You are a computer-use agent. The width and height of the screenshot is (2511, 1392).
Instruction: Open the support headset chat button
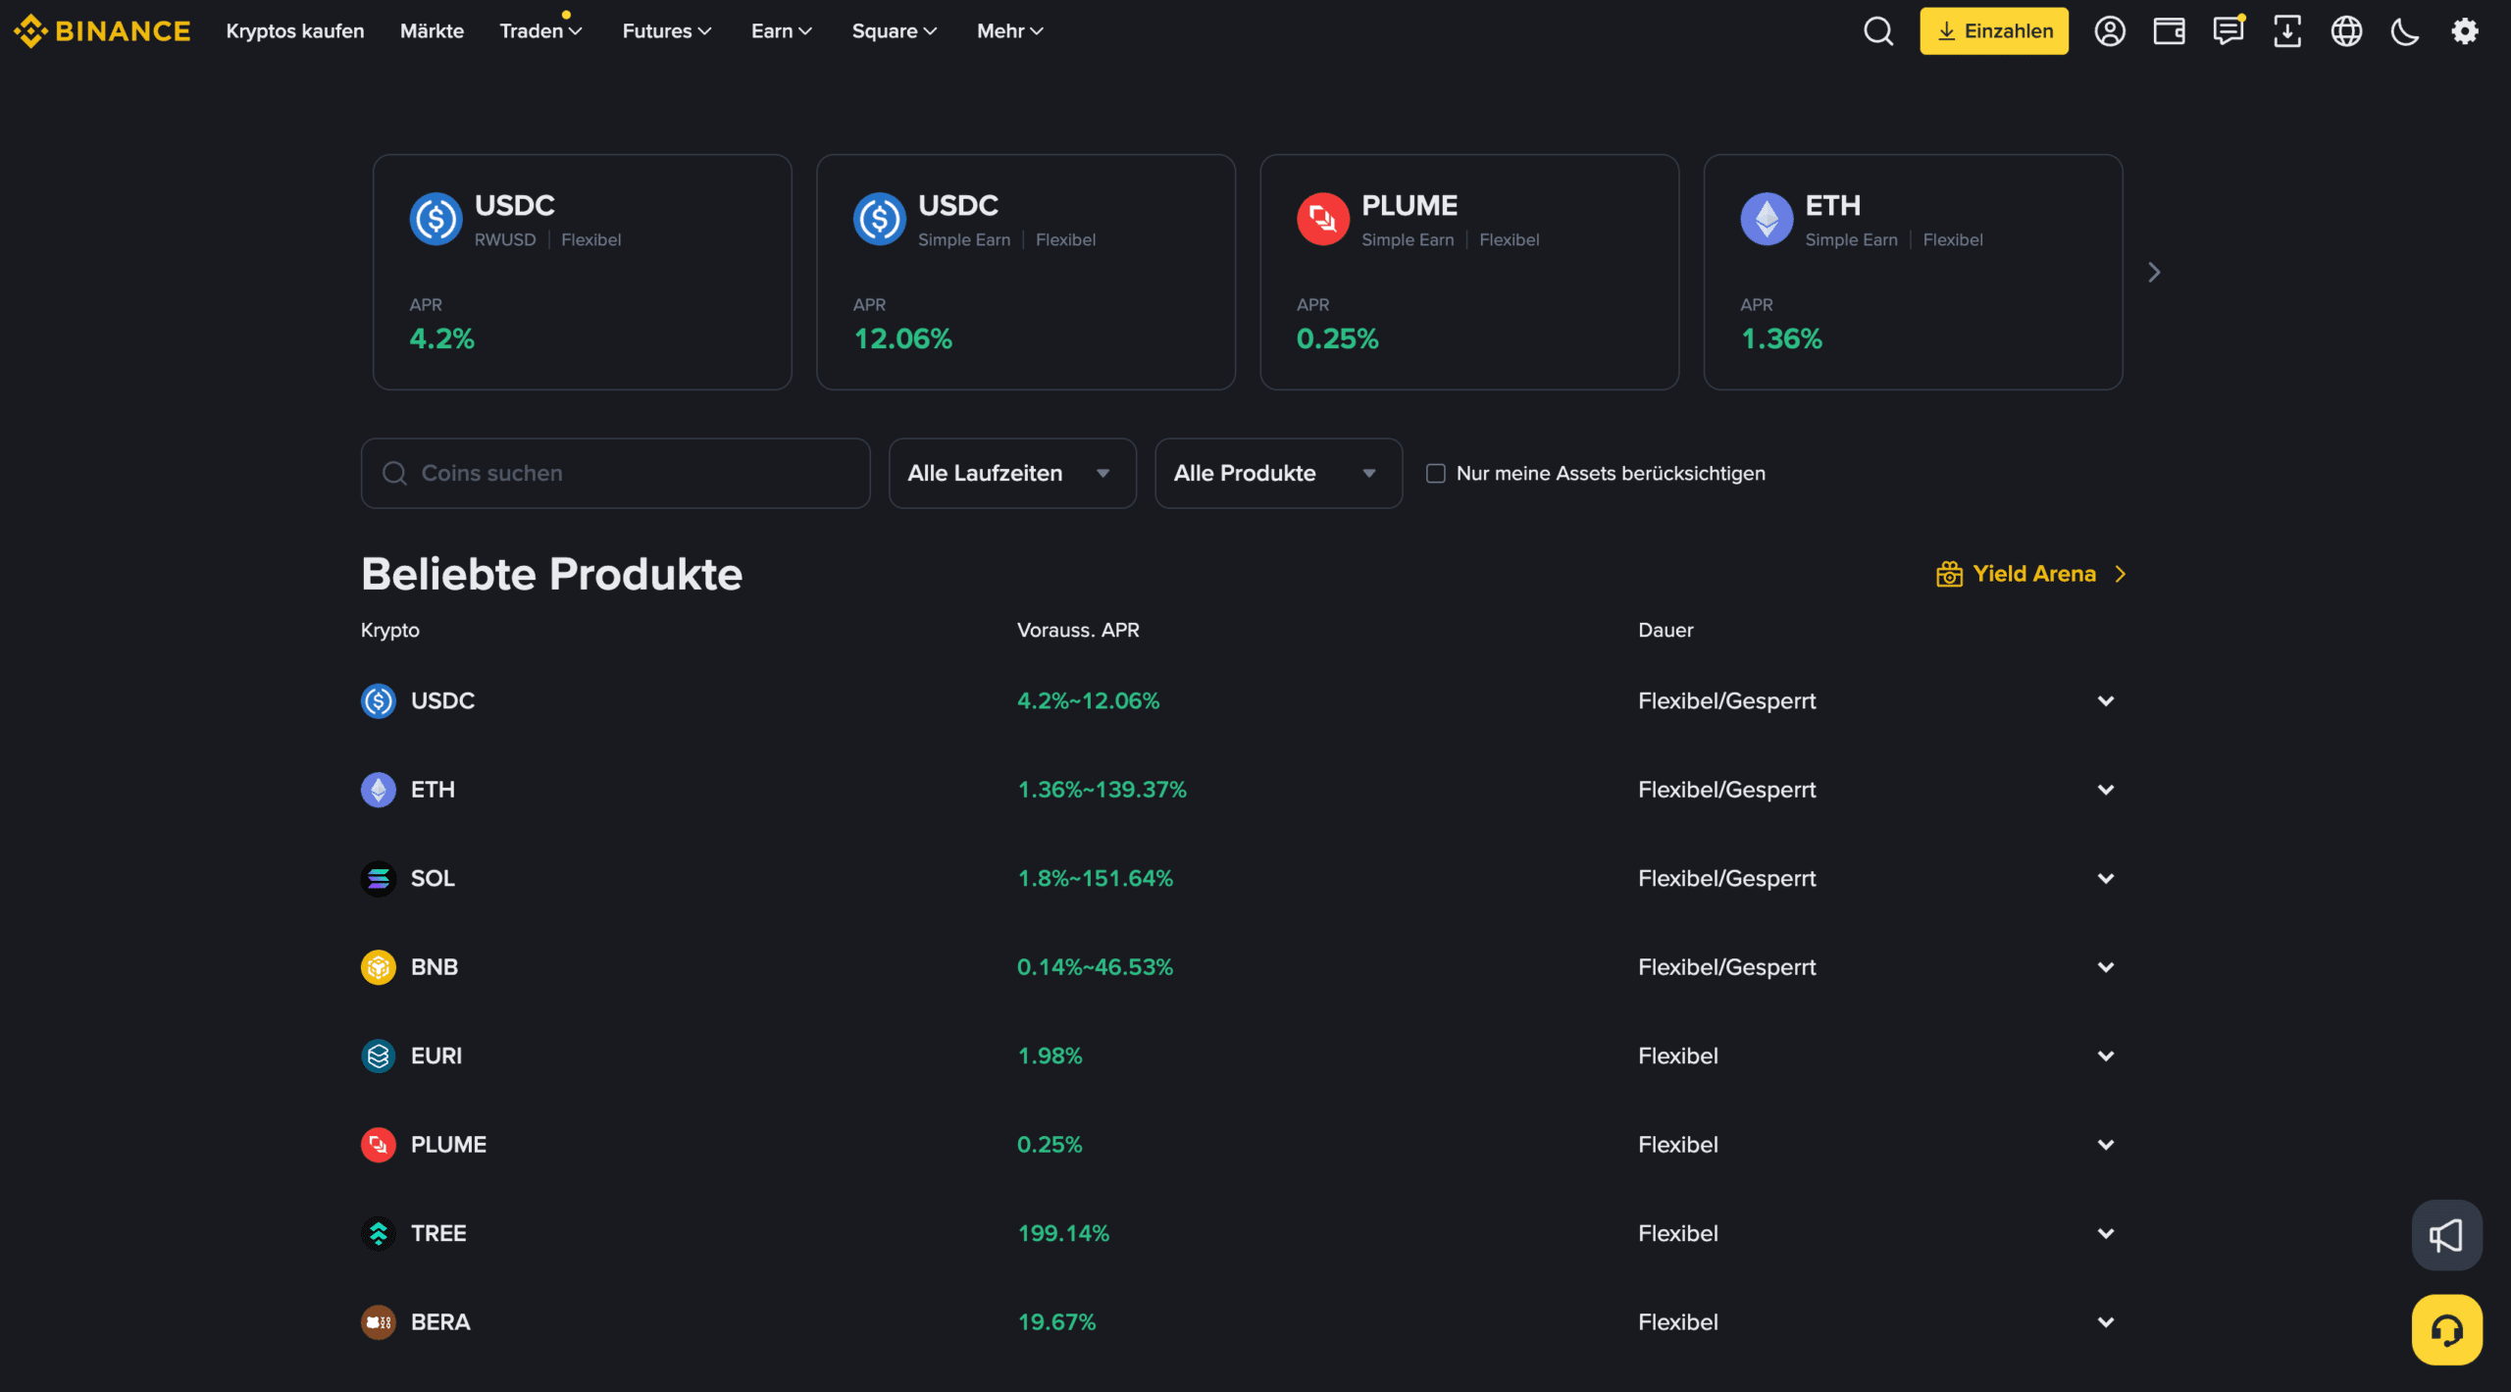(x=2446, y=1330)
